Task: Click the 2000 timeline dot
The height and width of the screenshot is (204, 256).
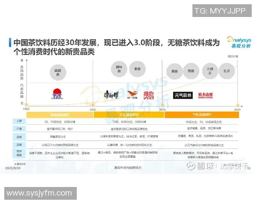Action: 93,105
